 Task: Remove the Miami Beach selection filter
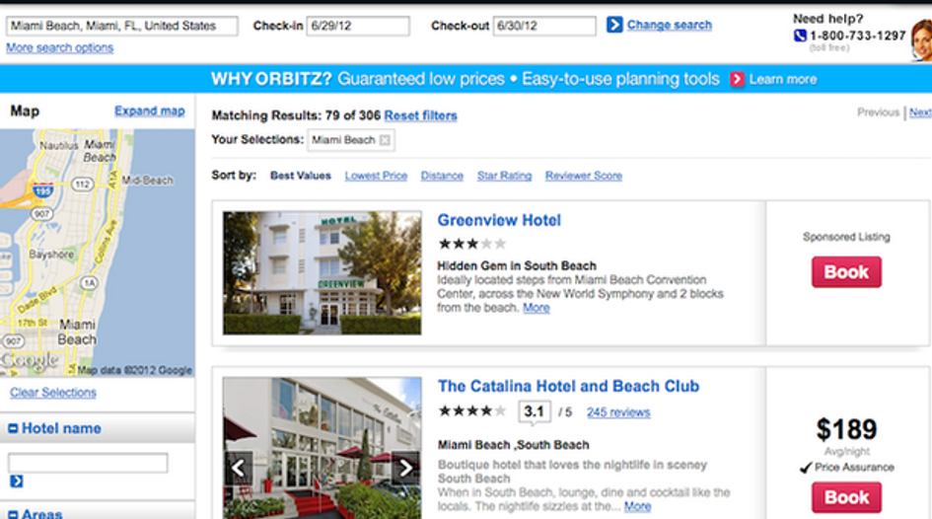[386, 140]
